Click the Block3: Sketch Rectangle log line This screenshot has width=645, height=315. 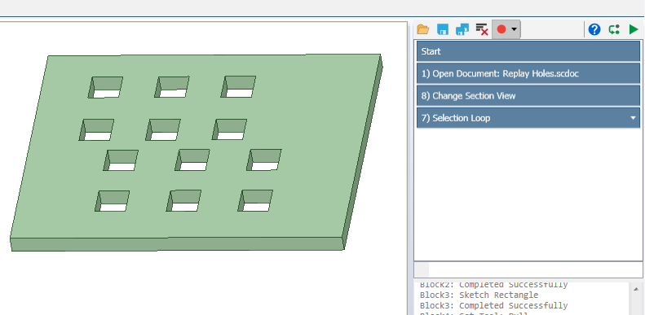click(479, 295)
